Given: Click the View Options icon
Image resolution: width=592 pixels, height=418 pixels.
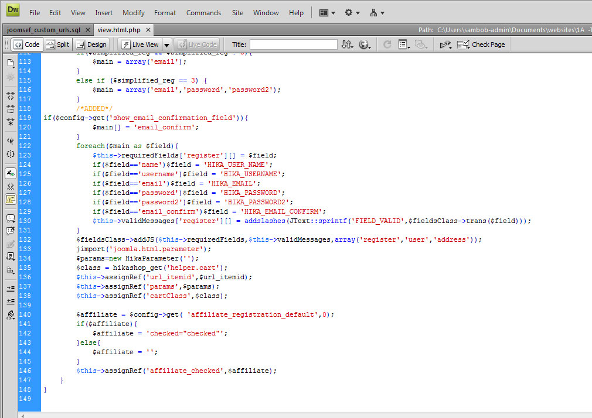Looking at the screenshot, I should point(404,44).
